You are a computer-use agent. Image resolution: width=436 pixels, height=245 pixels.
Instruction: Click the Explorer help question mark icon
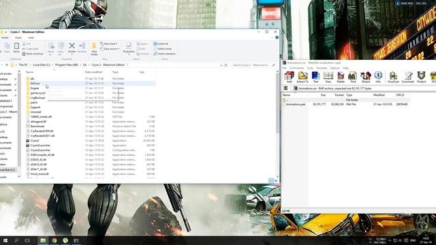277,37
